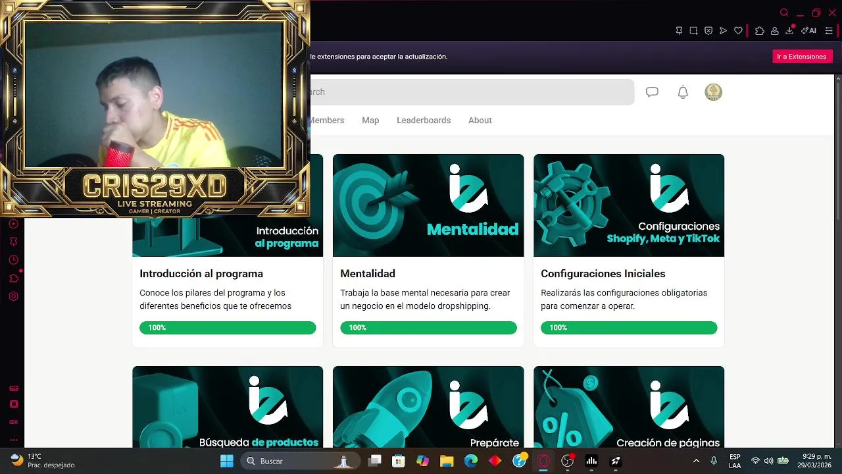Open the Mentalidad course thumbnail
This screenshot has width=842, height=474.
[428, 205]
